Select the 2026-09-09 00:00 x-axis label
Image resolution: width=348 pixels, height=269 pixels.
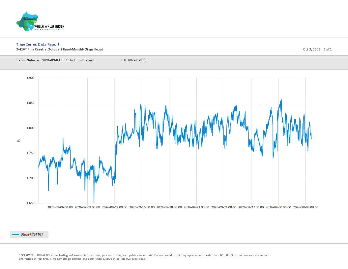[87, 207]
